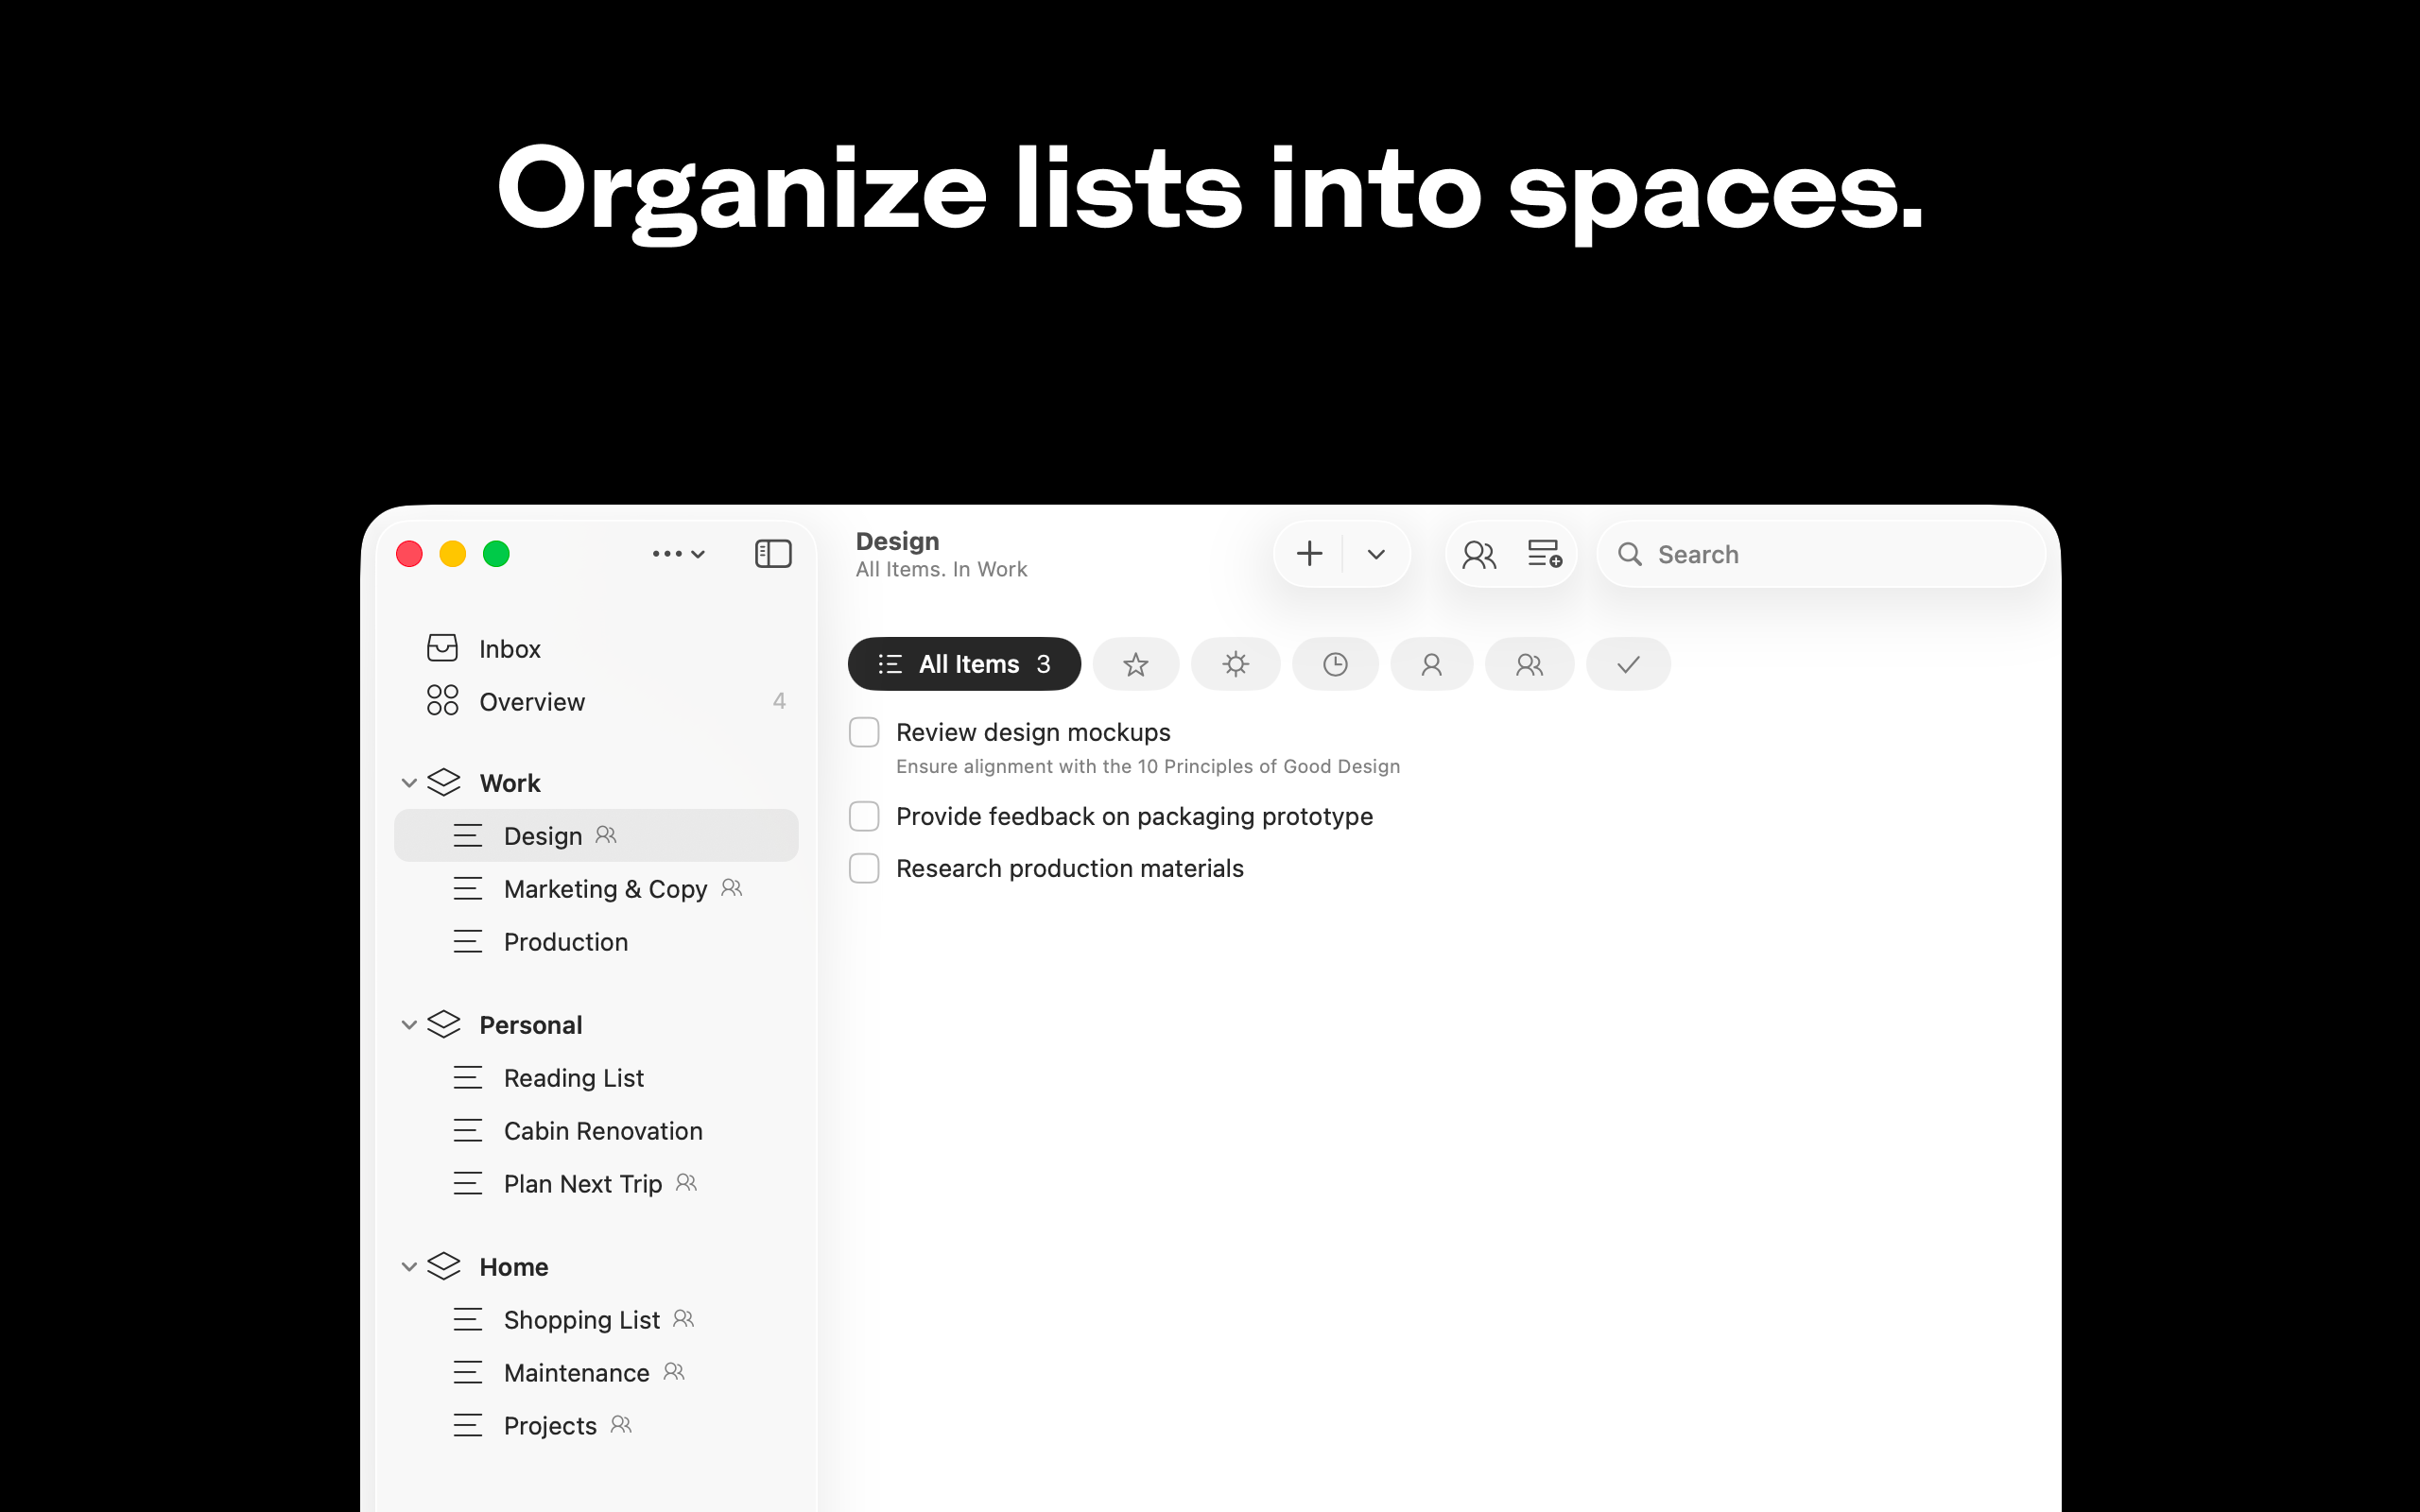Collapse the Work space
The image size is (2420, 1512).
coord(409,782)
